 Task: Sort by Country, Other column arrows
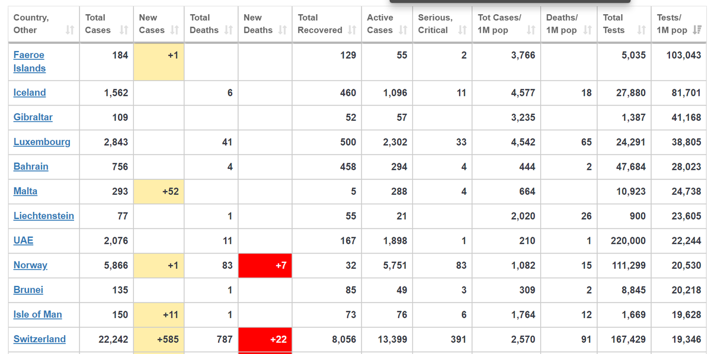point(70,30)
